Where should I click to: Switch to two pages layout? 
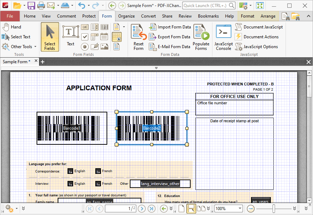click(x=201, y=209)
